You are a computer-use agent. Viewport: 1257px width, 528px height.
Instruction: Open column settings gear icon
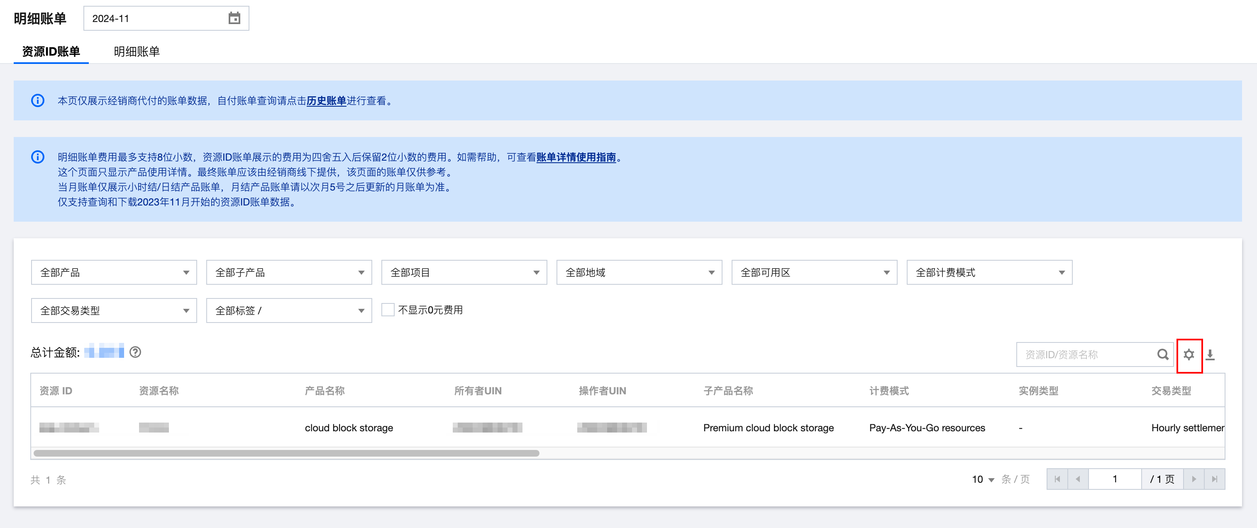coord(1189,354)
